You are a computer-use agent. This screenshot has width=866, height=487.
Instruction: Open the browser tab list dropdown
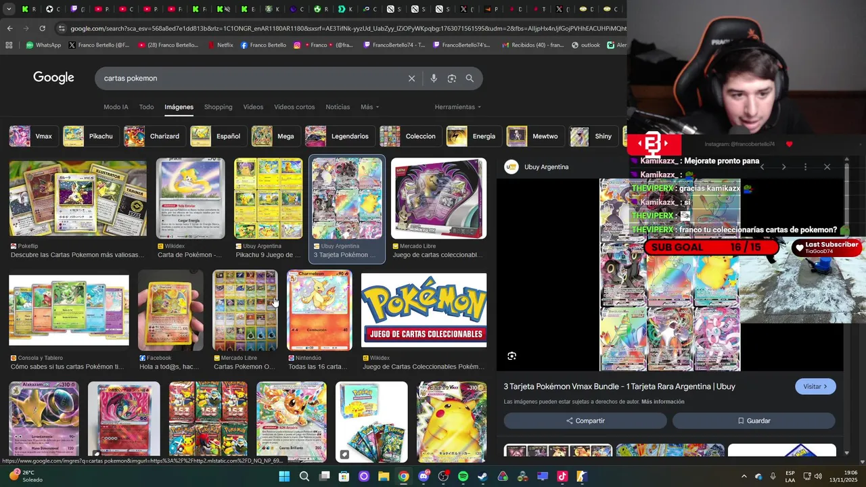8,9
